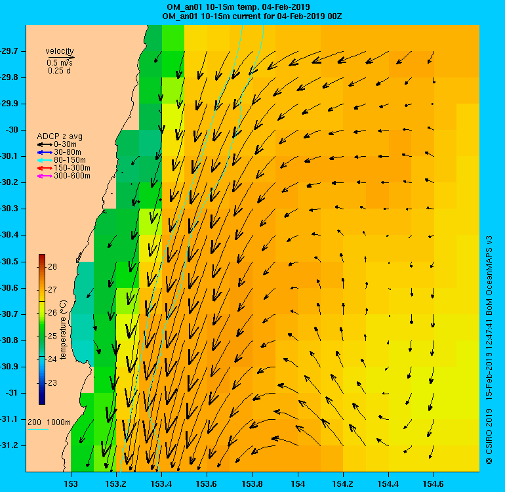Click the cyan 200m contour legend line

pos(37,429)
